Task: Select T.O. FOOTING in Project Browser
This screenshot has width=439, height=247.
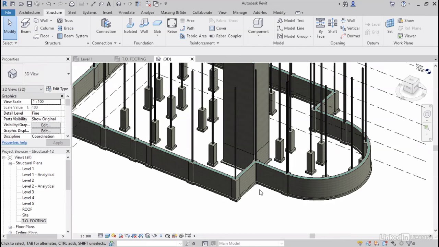Action: (34, 221)
